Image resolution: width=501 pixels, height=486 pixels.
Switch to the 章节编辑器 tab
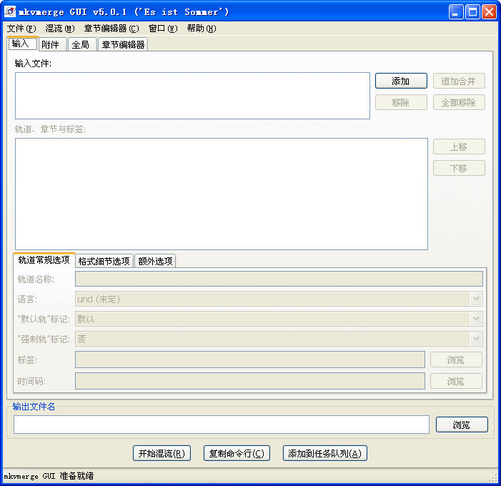coord(123,44)
